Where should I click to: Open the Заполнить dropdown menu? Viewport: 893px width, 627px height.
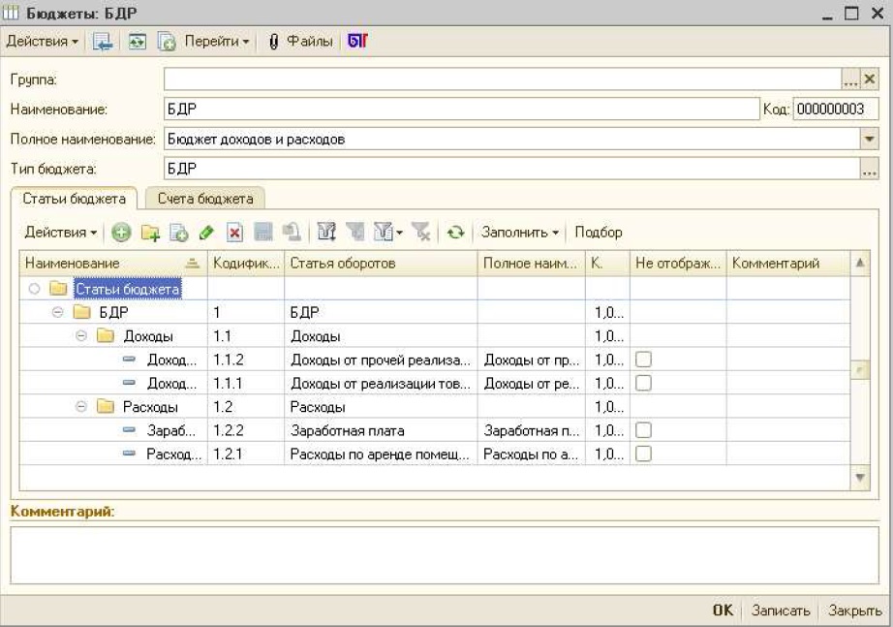(519, 232)
